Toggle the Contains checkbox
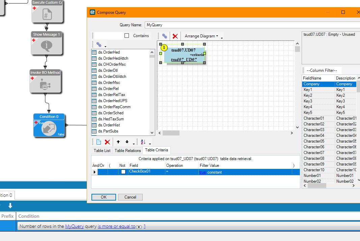The image size is (360, 241). pos(127,35)
